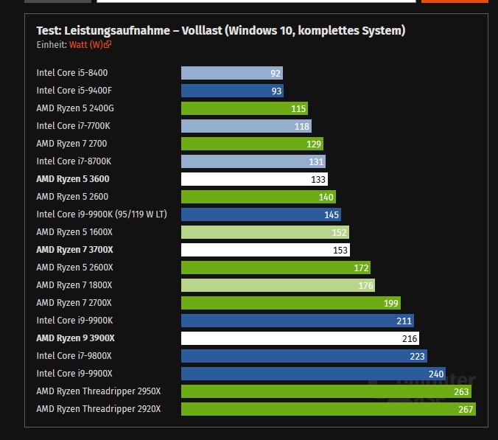
Task: Select the bold 'AMD Ryzen 7 3700X' label
Action: click(x=74, y=250)
